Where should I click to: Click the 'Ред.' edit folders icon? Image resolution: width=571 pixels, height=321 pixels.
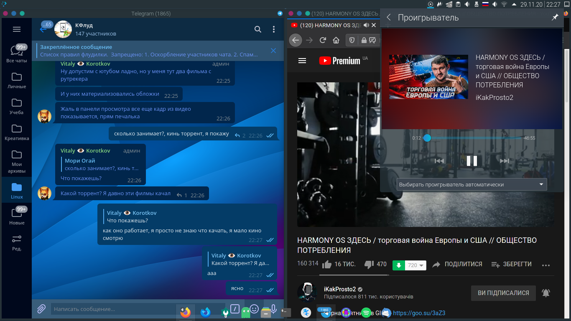pos(16,242)
